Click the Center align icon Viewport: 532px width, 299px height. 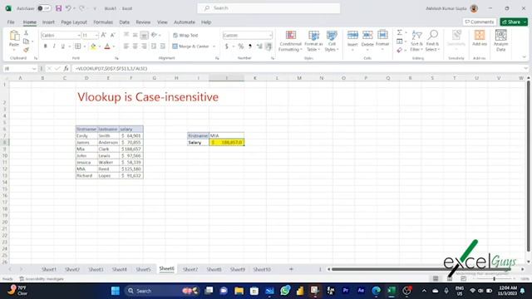click(x=135, y=47)
